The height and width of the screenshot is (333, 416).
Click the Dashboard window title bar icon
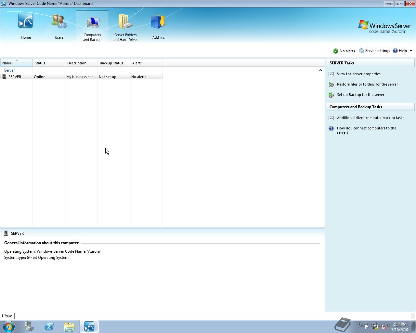click(3, 4)
